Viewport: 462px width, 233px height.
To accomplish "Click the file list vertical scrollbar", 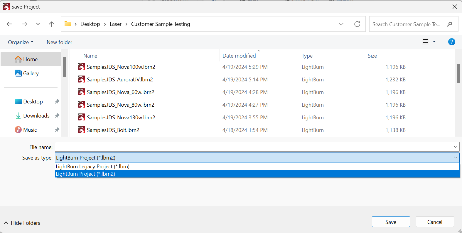I will [458, 73].
